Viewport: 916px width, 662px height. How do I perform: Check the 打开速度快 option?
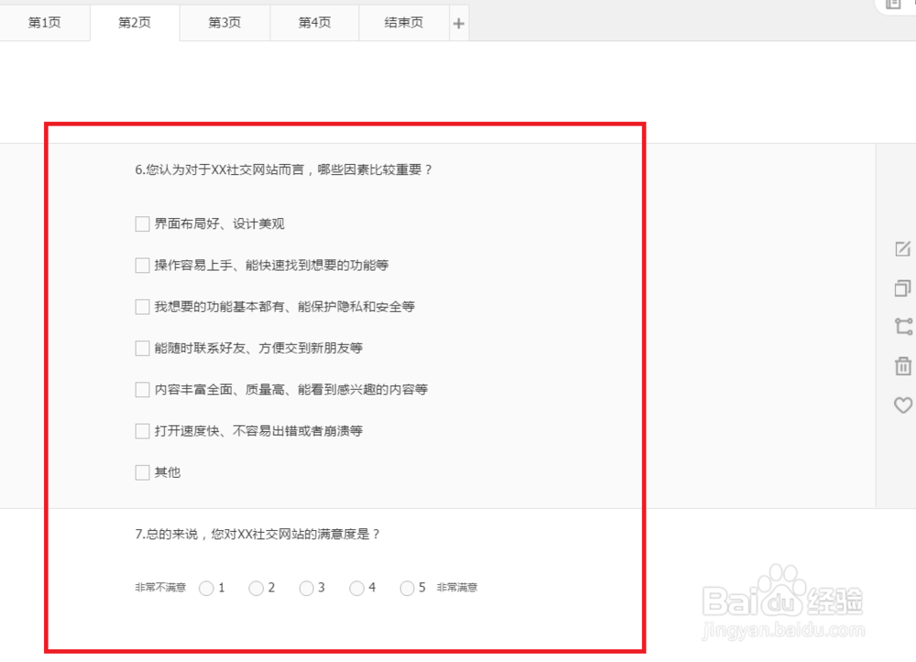[142, 430]
